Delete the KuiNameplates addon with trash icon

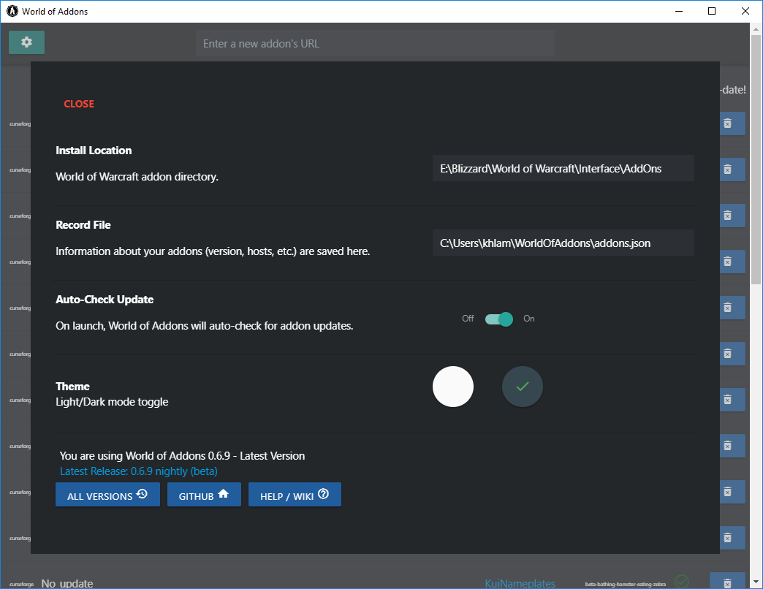pyautogui.click(x=727, y=581)
